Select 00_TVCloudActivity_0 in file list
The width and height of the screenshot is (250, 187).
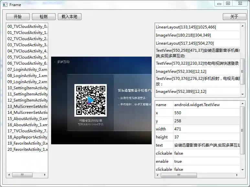[x=27, y=27]
